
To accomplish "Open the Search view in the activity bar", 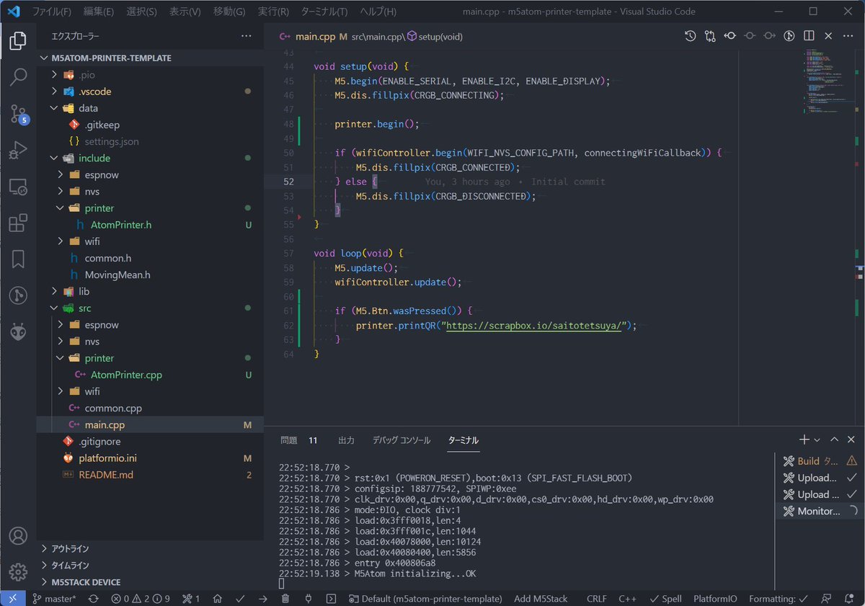I will (x=18, y=76).
